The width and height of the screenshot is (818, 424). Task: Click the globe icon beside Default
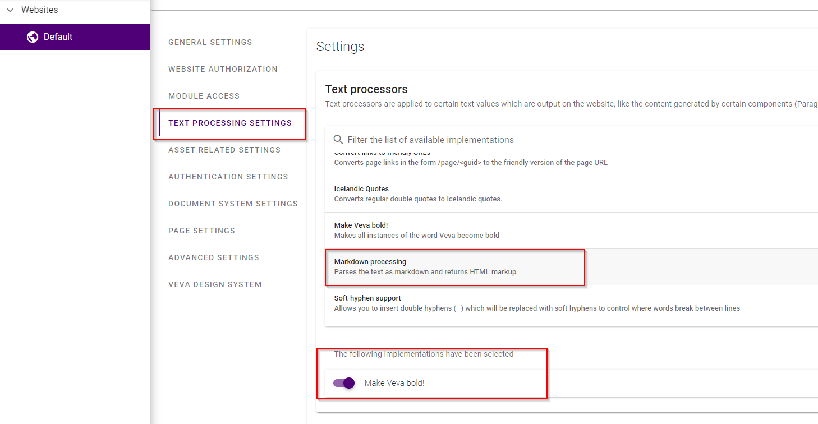point(33,37)
